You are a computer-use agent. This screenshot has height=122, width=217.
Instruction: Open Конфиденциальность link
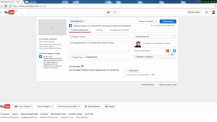point(29,117)
